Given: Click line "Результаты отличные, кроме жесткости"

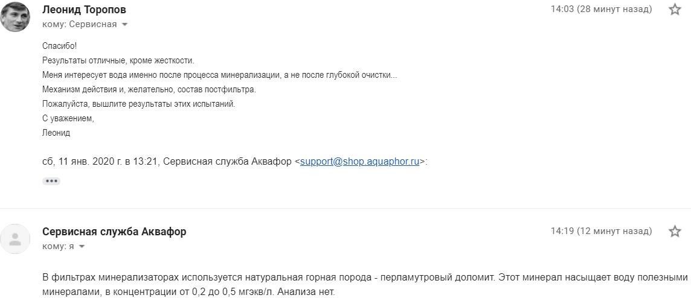Looking at the screenshot, I should [x=118, y=60].
